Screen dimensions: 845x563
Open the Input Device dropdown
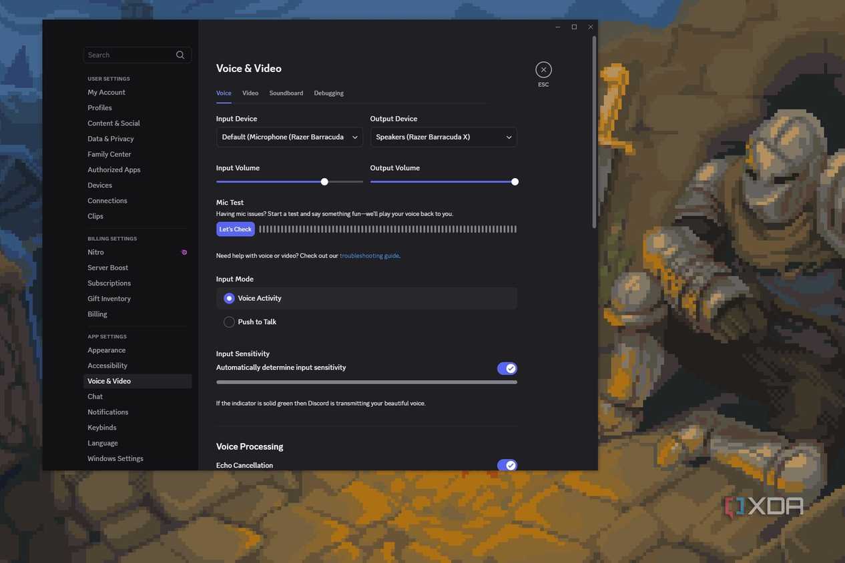coord(290,137)
